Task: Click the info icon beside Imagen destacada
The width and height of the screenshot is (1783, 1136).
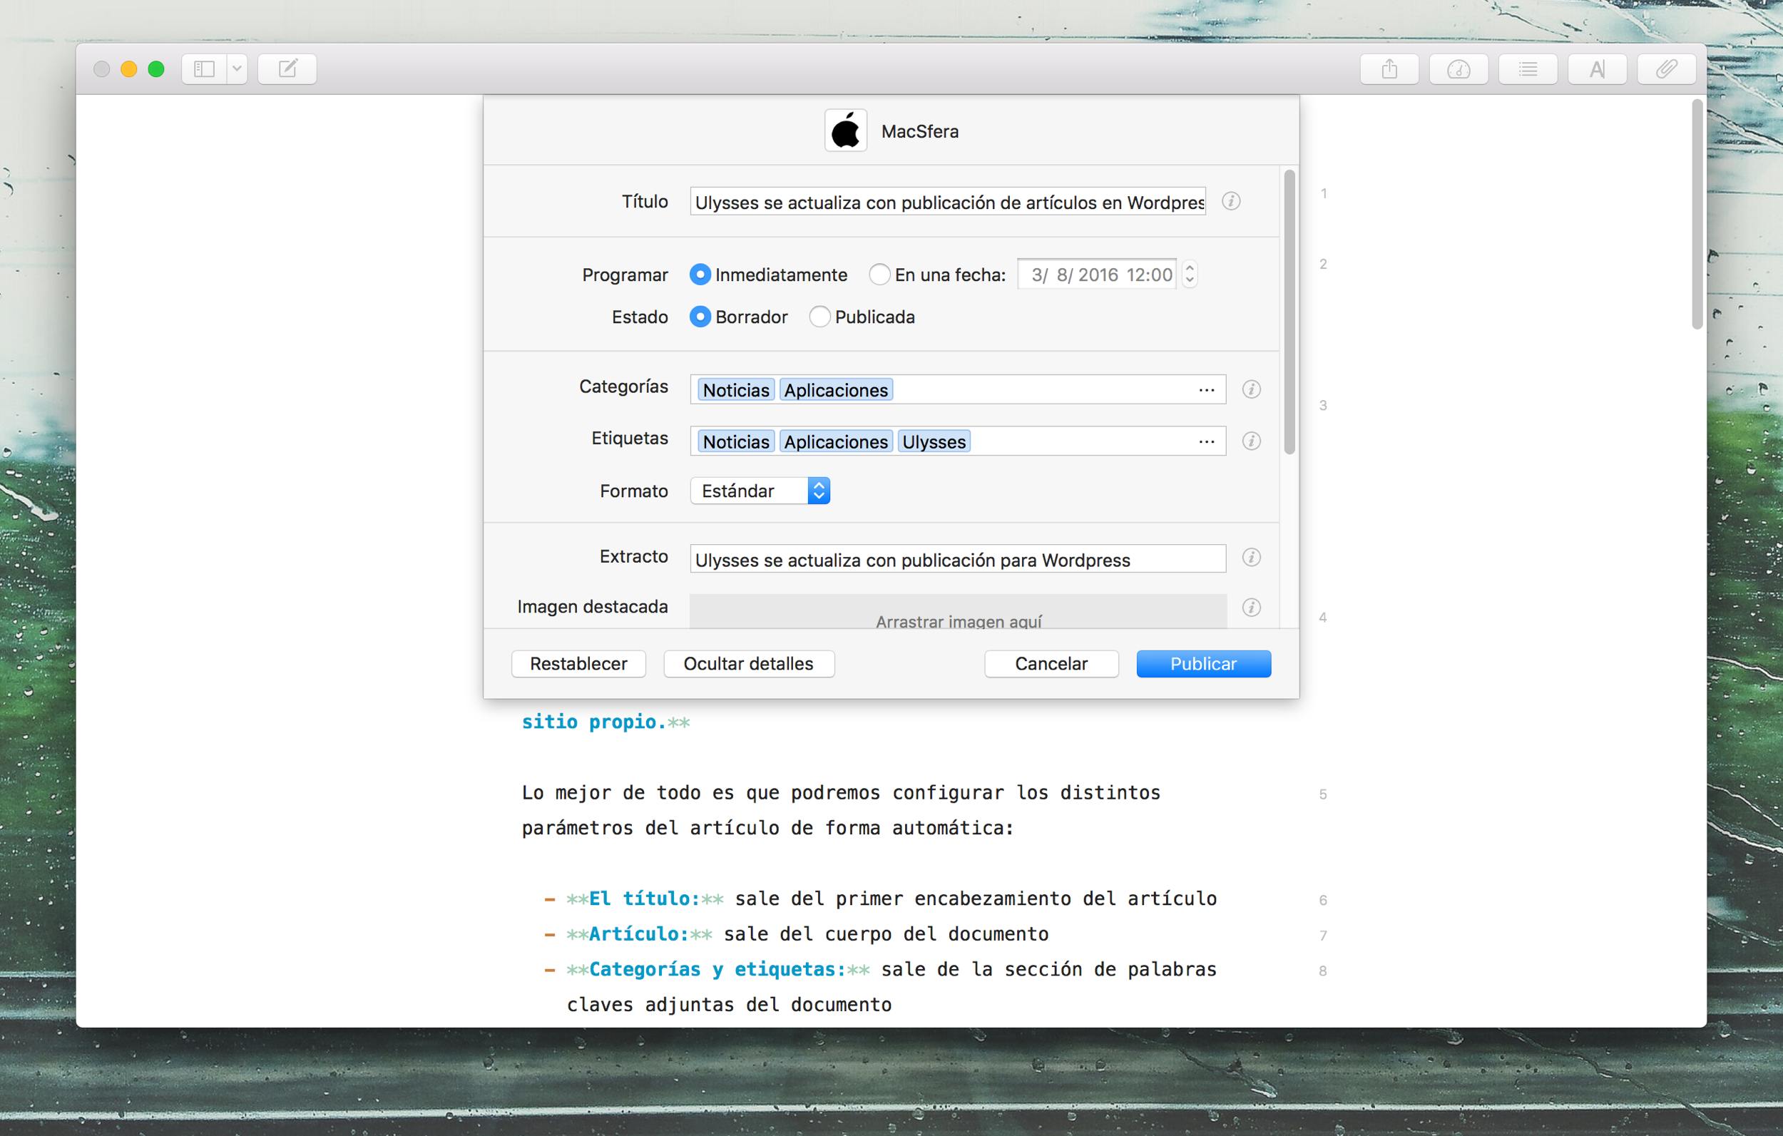Action: pyautogui.click(x=1252, y=608)
